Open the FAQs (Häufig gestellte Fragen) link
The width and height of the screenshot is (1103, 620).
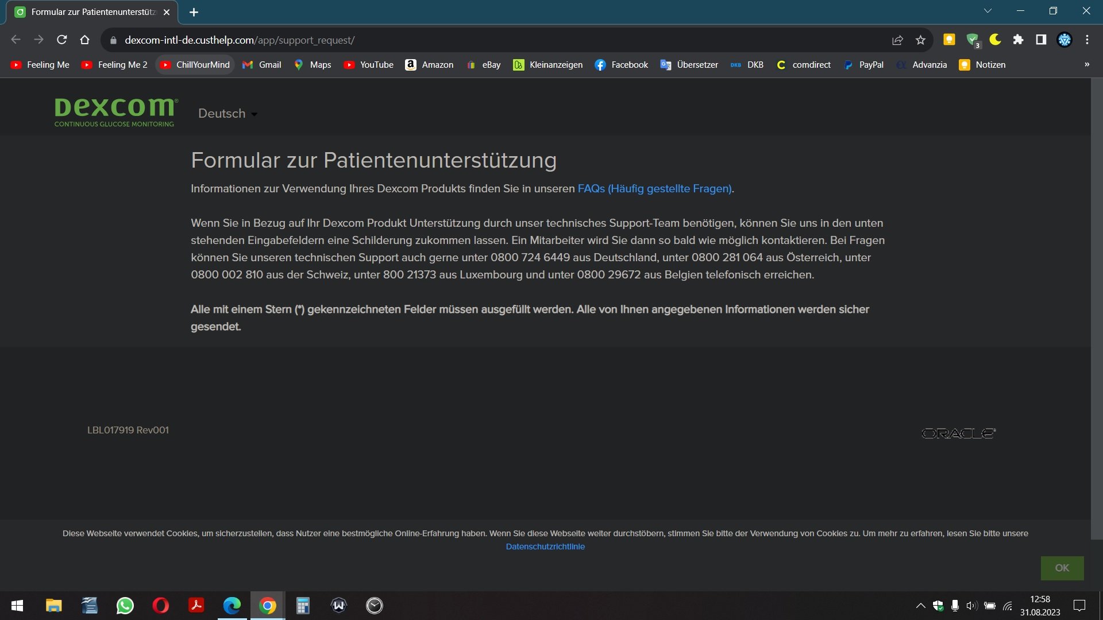coord(654,189)
